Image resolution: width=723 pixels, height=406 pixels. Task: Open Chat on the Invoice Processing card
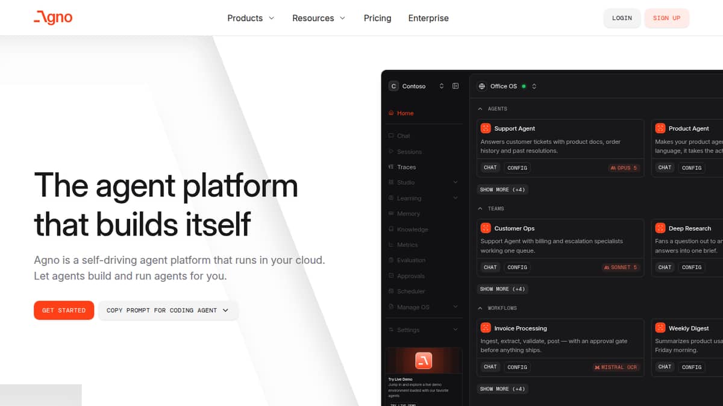[490, 367]
